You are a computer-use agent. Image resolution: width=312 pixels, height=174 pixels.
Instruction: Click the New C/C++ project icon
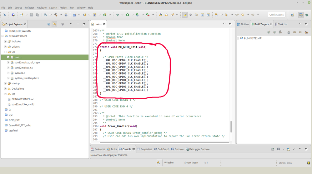coord(74,15)
